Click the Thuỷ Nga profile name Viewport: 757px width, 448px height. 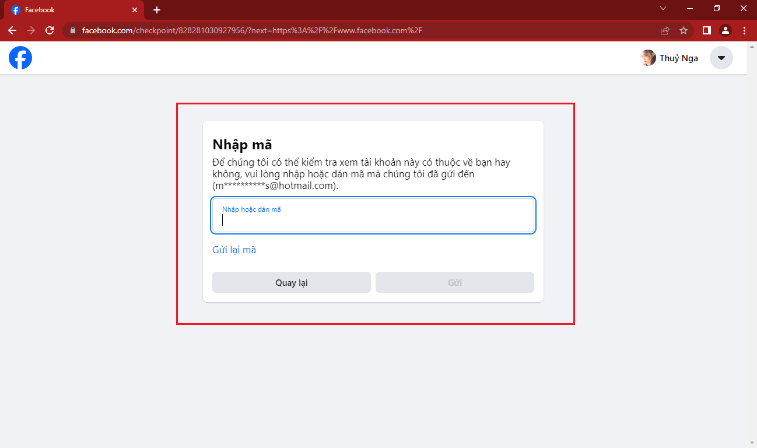click(x=678, y=58)
